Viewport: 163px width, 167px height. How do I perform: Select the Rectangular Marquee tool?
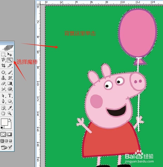[x=3, y=54]
